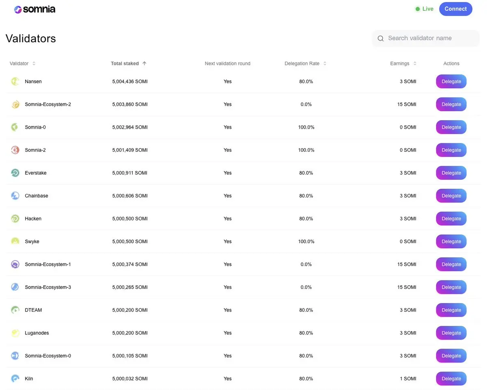Click the DTEAM validator avatar icon
The image size is (487, 390).
[x=15, y=310]
